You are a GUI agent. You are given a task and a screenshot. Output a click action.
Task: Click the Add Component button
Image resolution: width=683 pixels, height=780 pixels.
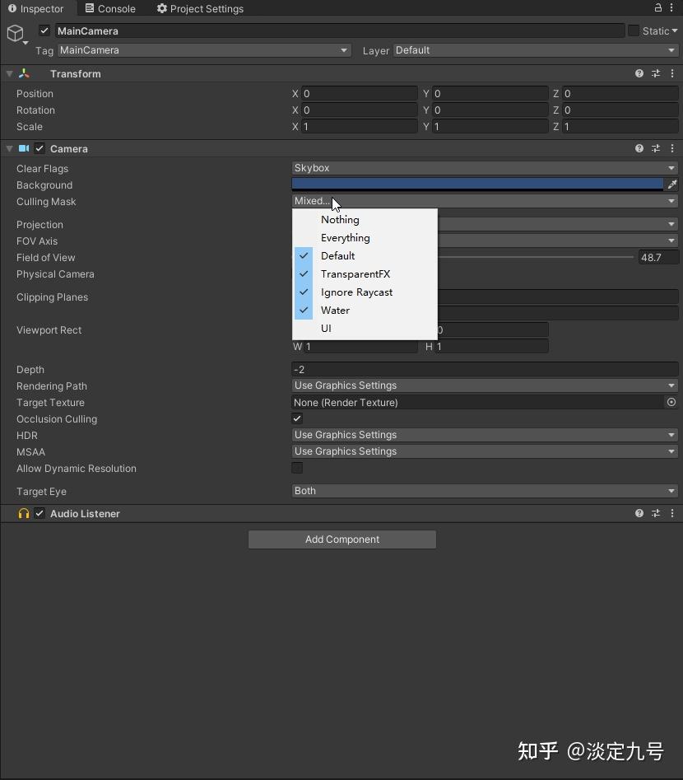(x=342, y=539)
